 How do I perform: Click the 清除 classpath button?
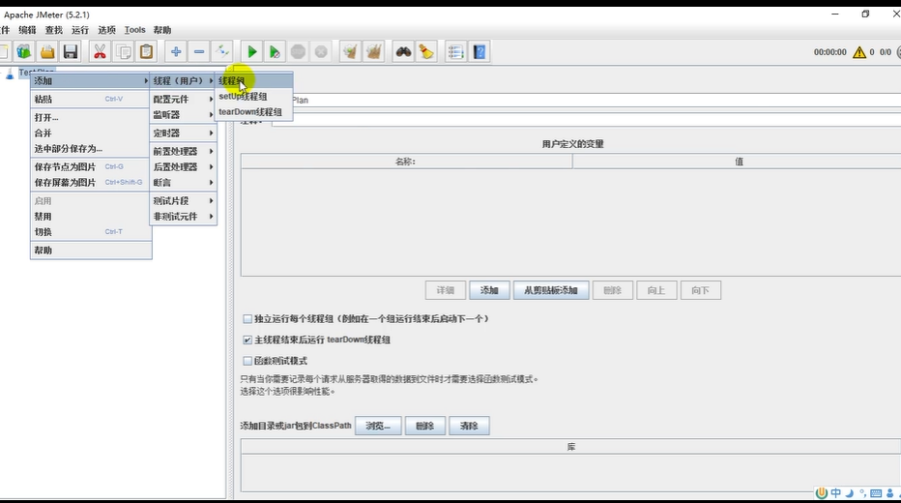[469, 426]
